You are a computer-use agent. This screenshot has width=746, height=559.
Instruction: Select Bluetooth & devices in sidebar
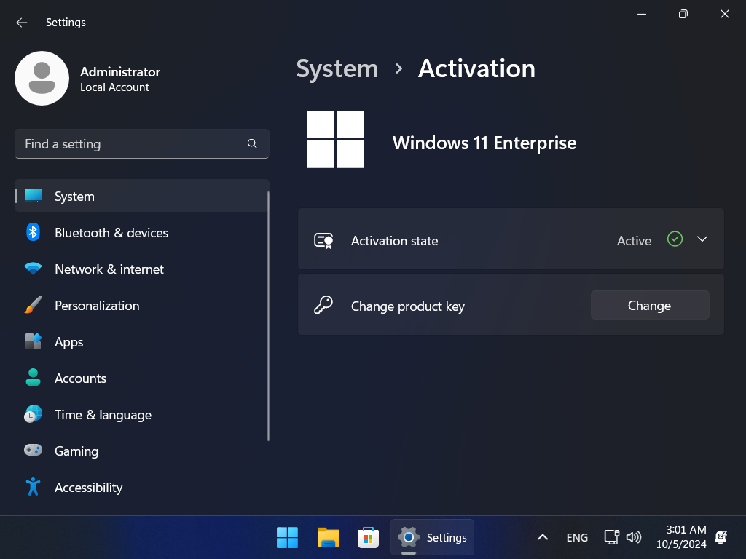point(142,232)
